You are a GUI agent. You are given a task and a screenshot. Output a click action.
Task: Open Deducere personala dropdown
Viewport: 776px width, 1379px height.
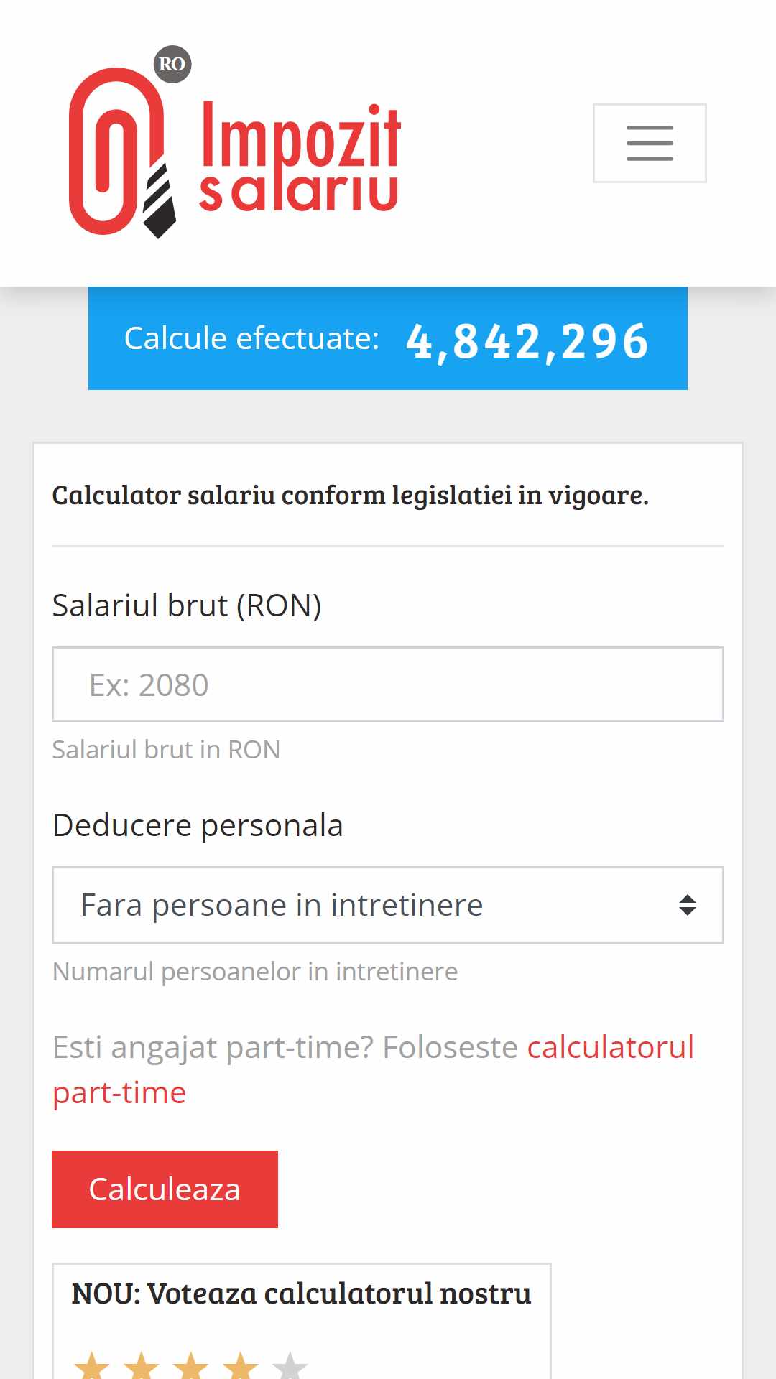pyautogui.click(x=388, y=905)
